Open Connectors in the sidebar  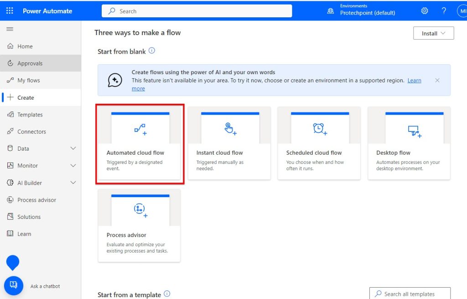(41, 132)
